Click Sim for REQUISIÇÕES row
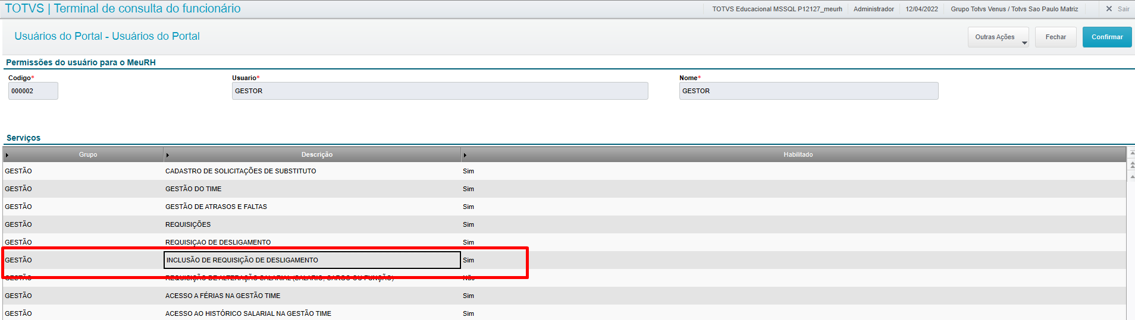Screen dimensions: 1135x320 point(468,224)
